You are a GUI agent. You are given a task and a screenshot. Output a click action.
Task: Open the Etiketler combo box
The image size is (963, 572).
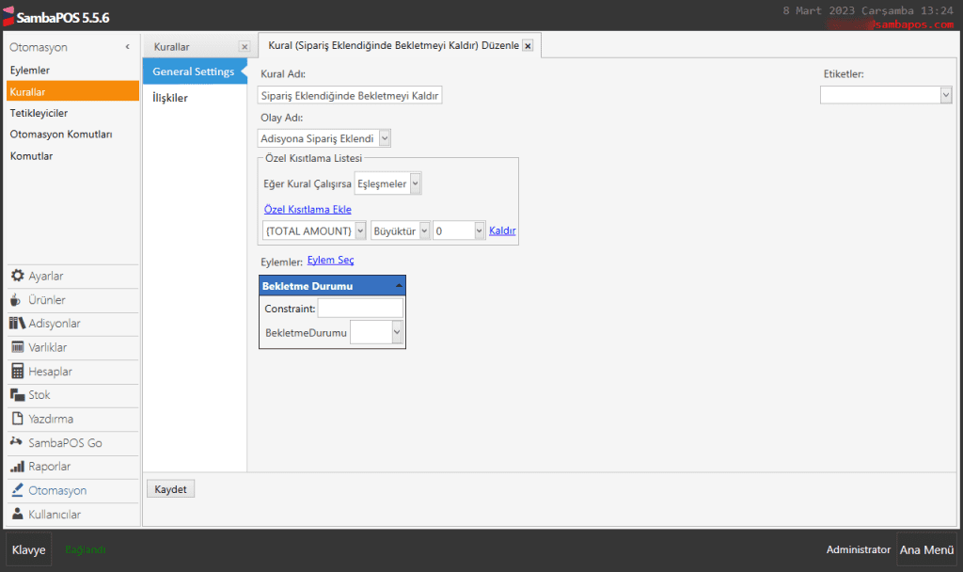945,95
